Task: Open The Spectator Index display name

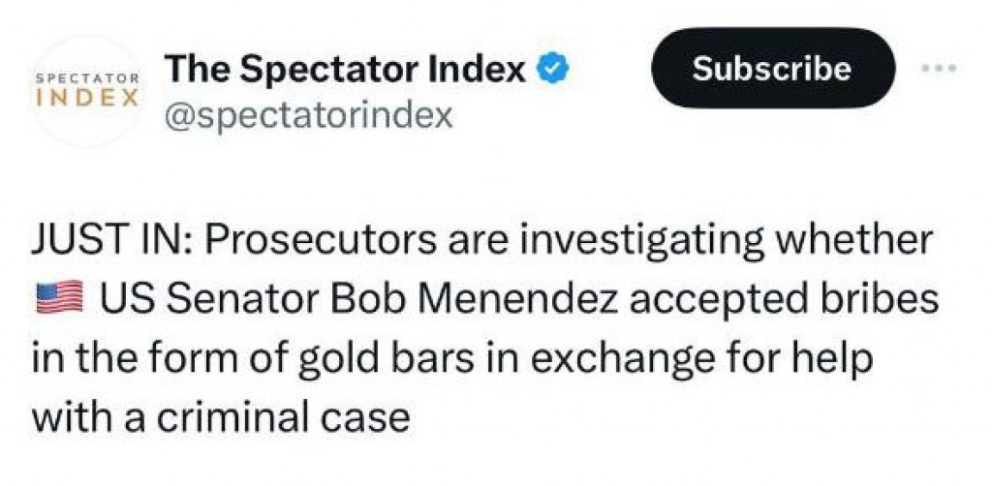Action: click(x=346, y=69)
